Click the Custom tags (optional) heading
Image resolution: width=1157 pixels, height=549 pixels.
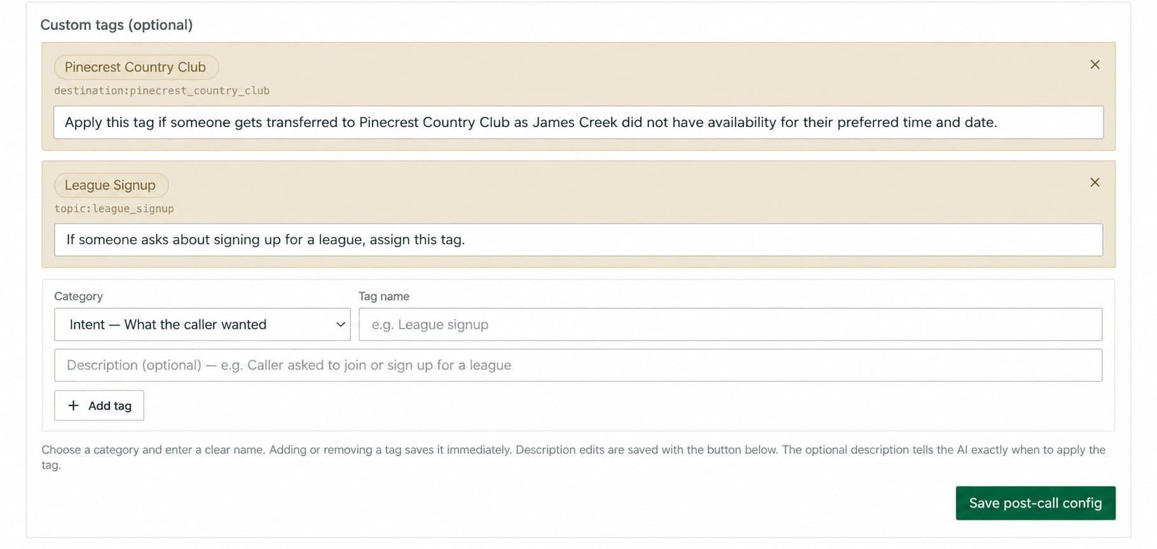pyautogui.click(x=116, y=25)
